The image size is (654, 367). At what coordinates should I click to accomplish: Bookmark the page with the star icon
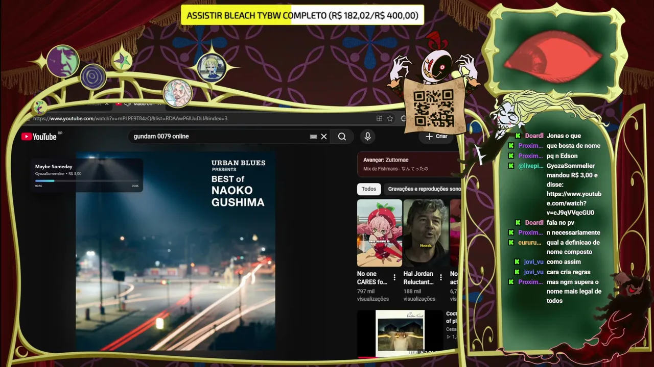[390, 118]
